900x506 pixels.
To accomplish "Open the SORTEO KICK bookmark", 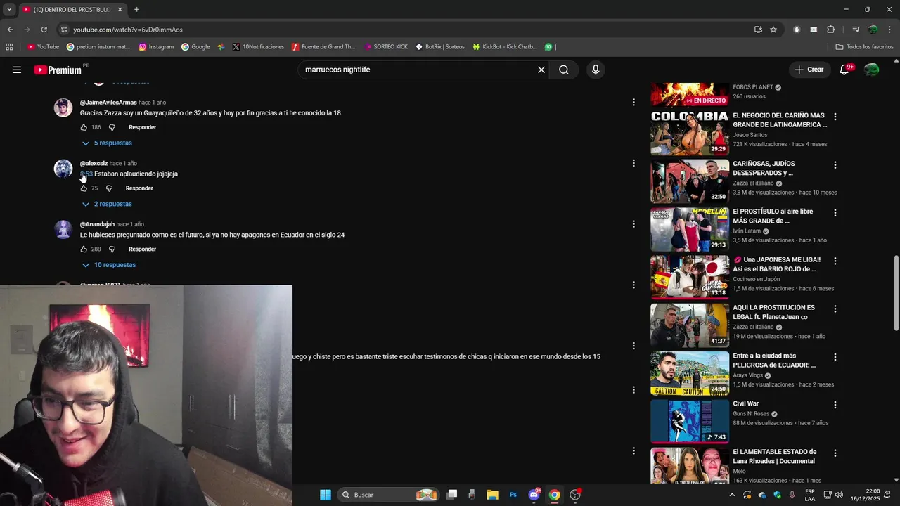I will (x=386, y=47).
